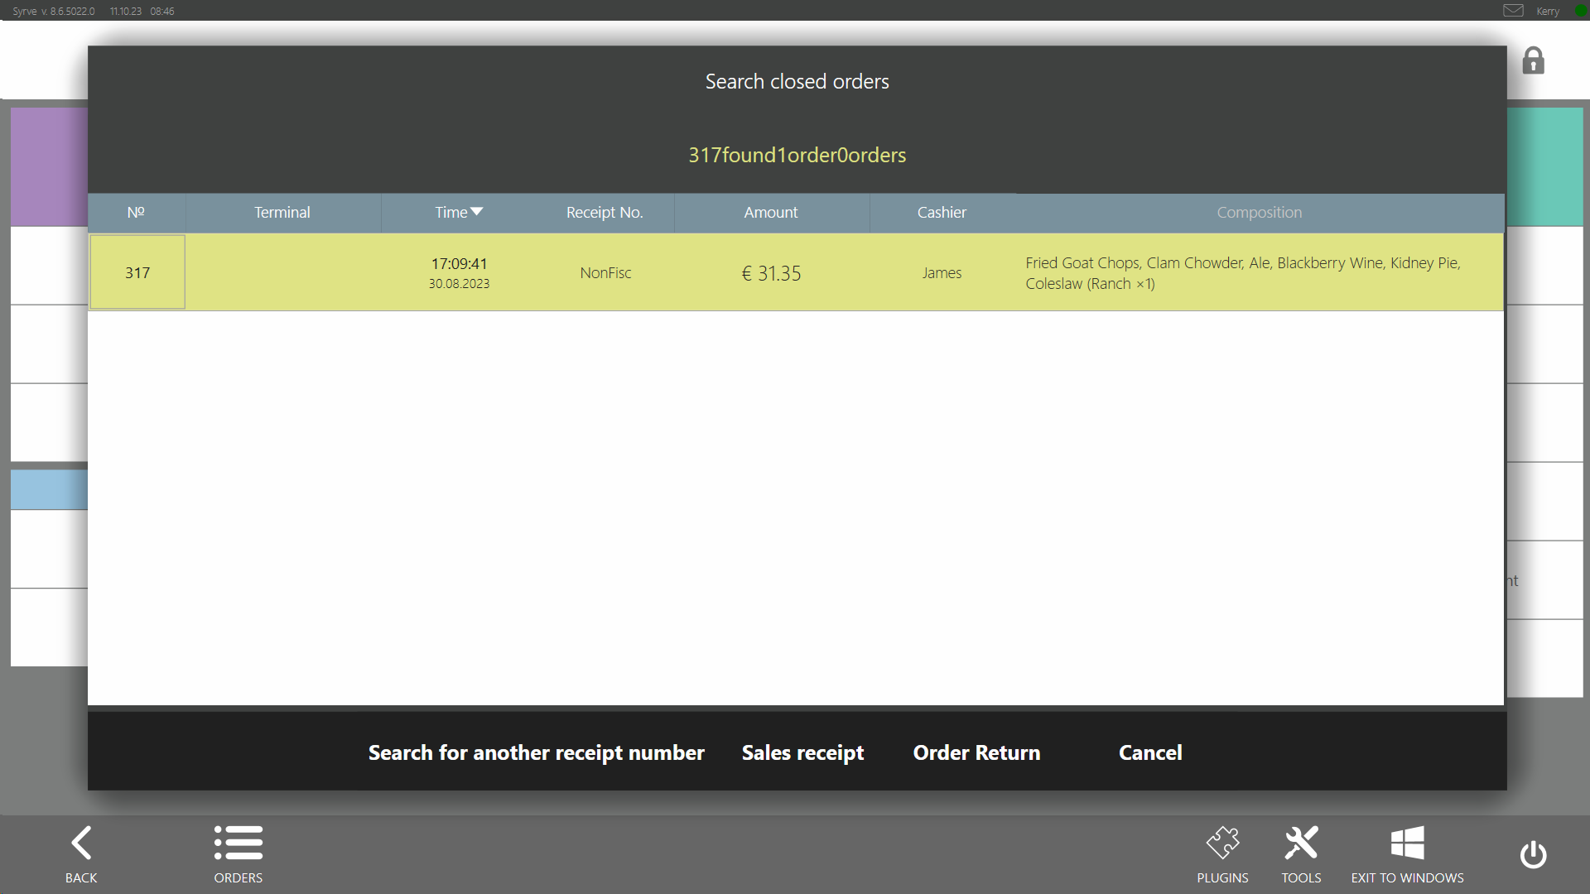Viewport: 1590px width, 894px height.
Task: Open the Orders list icon
Action: (x=238, y=844)
